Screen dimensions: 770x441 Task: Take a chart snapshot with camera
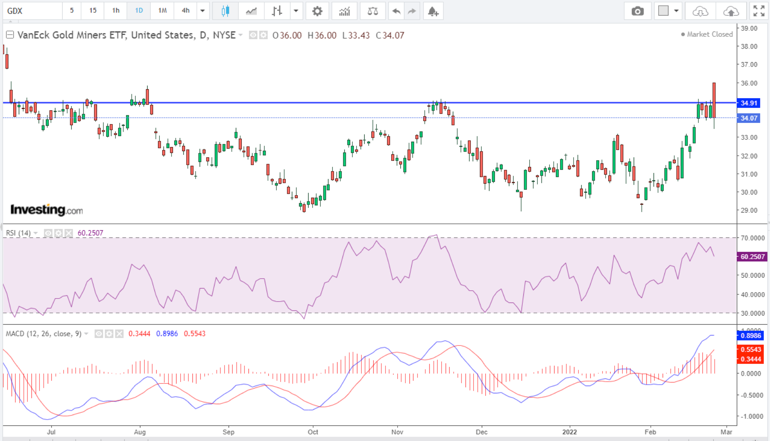(x=637, y=11)
